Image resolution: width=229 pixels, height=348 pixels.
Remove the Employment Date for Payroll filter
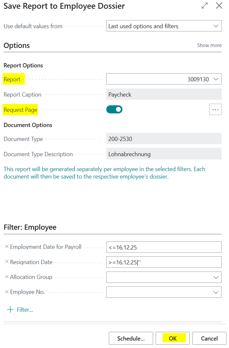(7, 247)
